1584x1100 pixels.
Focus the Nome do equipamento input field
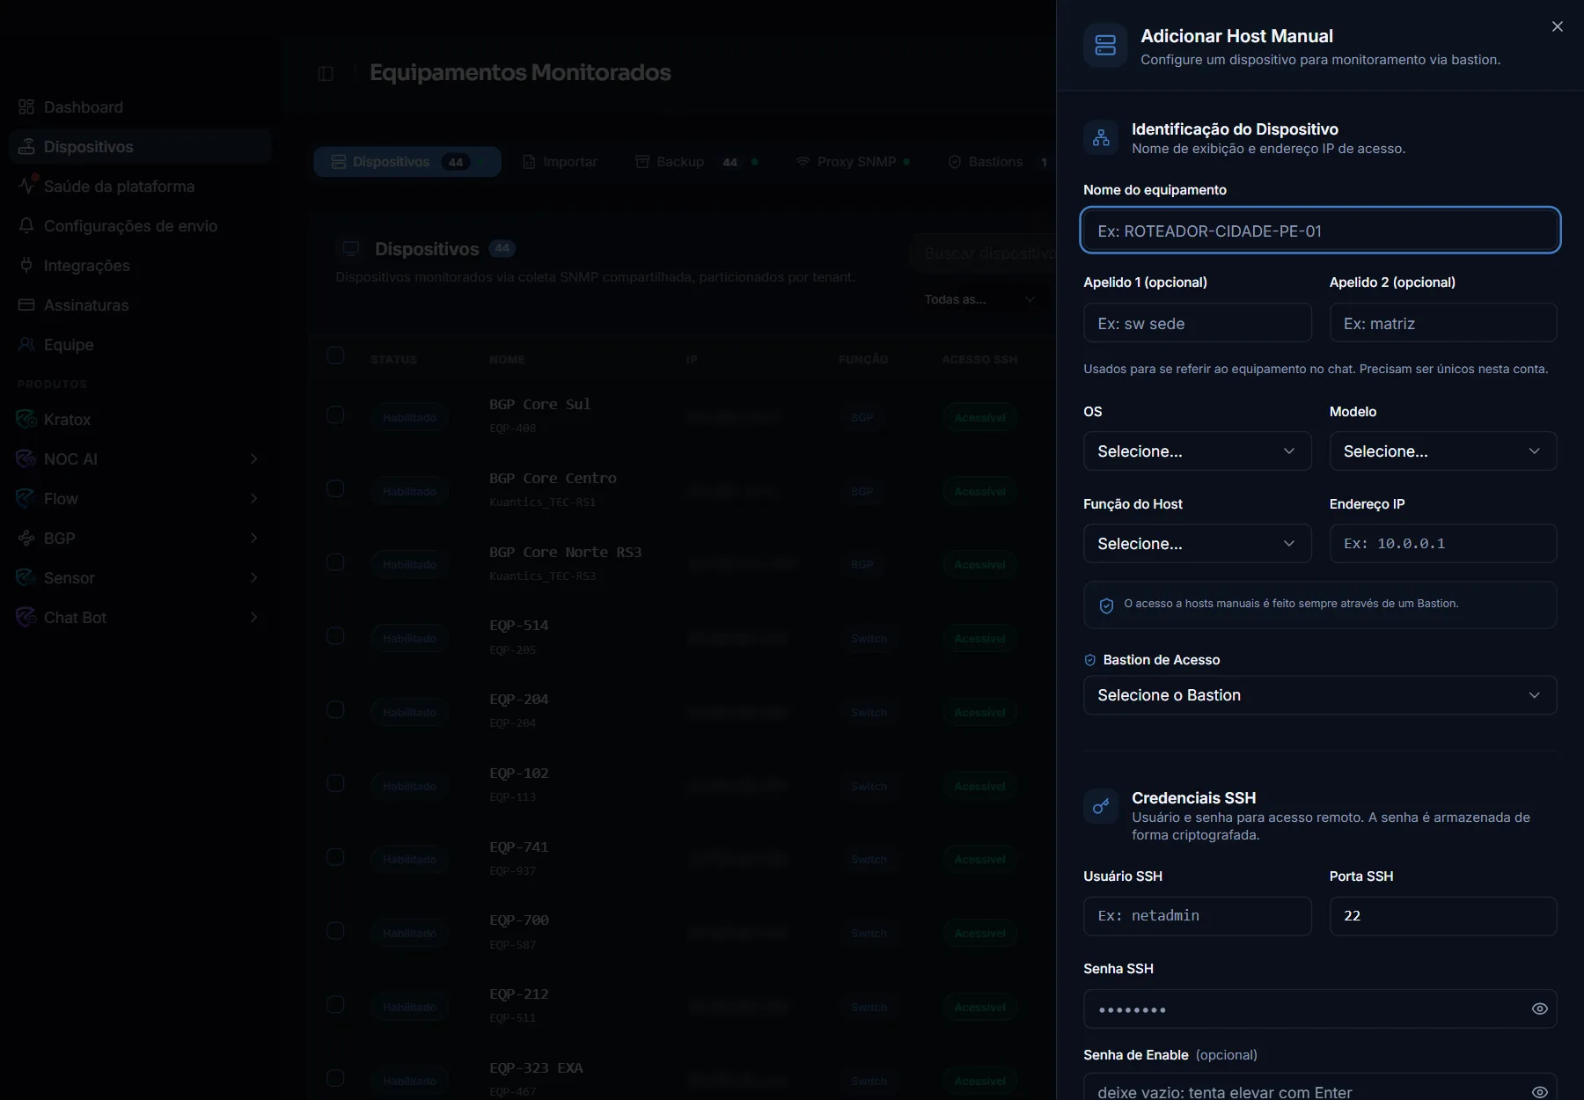pyautogui.click(x=1320, y=231)
